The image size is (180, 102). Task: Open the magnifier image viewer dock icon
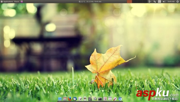(95, 99)
